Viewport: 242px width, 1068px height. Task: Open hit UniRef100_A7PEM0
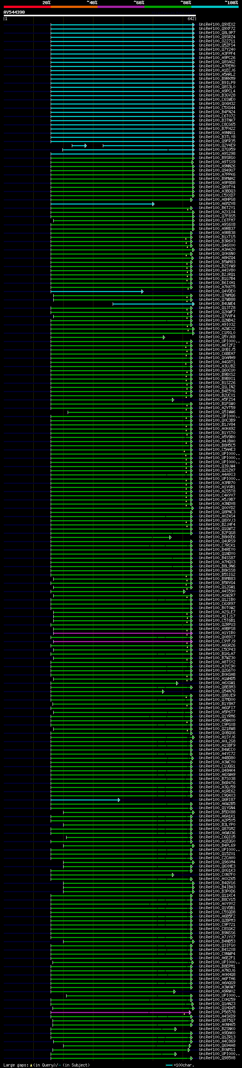coord(217,66)
